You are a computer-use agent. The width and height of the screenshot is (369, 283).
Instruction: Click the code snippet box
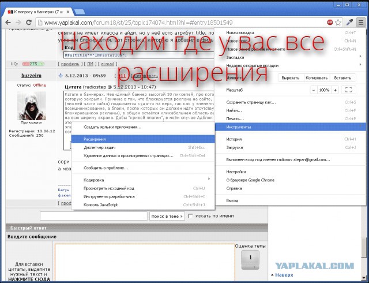click(139, 55)
